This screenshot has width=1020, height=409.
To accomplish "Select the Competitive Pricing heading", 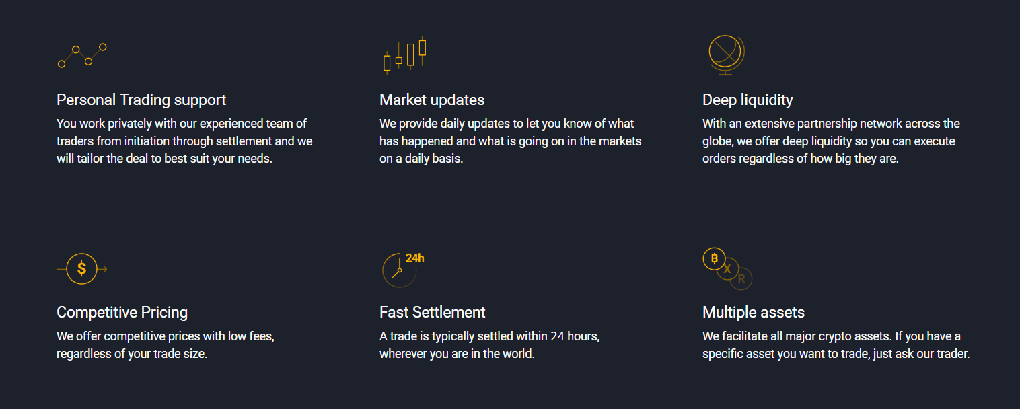I will point(122,312).
